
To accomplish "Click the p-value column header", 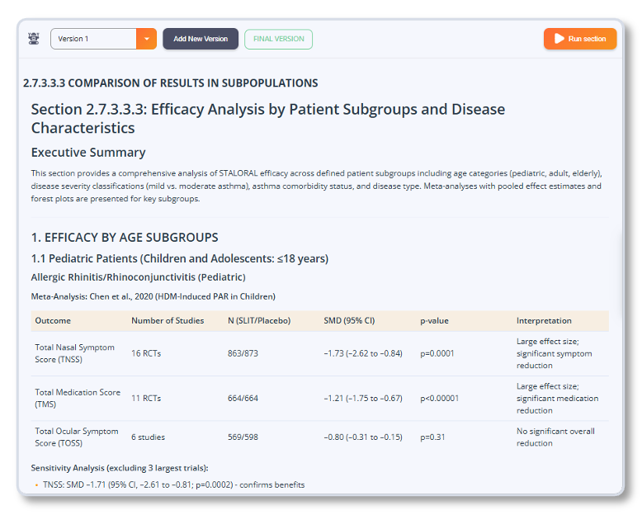I will pyautogui.click(x=435, y=321).
